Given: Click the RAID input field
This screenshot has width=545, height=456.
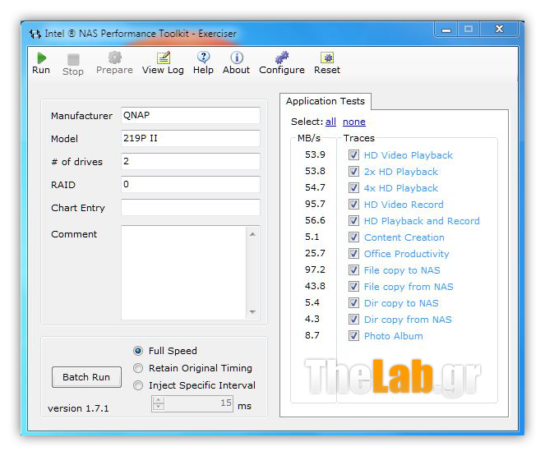Looking at the screenshot, I should point(191,184).
